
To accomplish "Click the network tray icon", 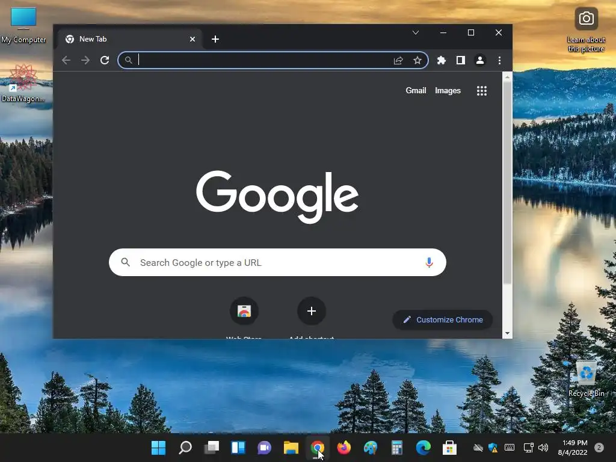I will [x=528, y=448].
